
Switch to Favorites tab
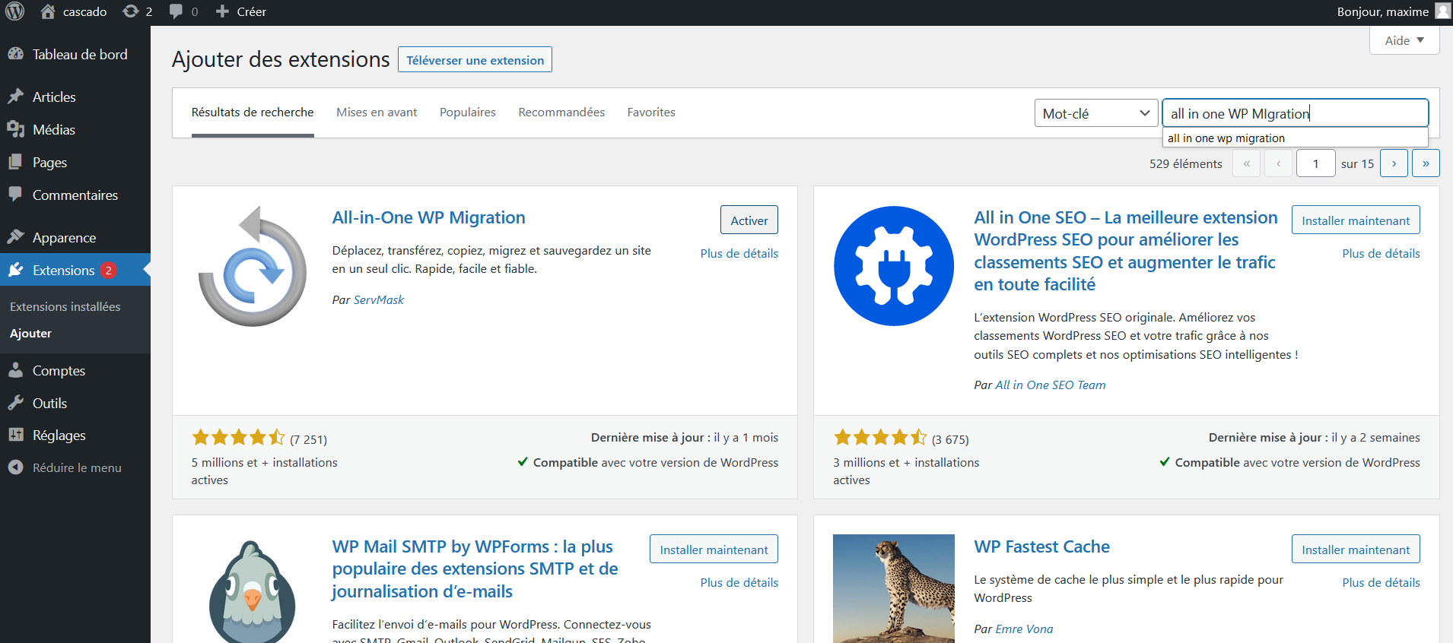(x=651, y=112)
